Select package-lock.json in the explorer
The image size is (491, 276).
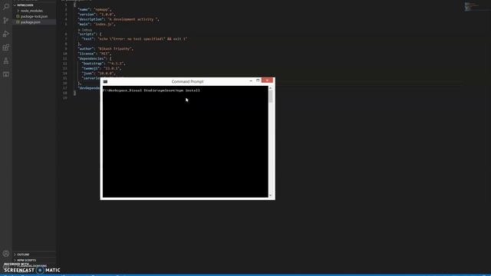(x=34, y=16)
